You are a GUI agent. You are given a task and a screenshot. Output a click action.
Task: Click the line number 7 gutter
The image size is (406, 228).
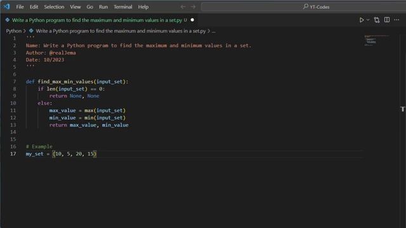[15, 82]
